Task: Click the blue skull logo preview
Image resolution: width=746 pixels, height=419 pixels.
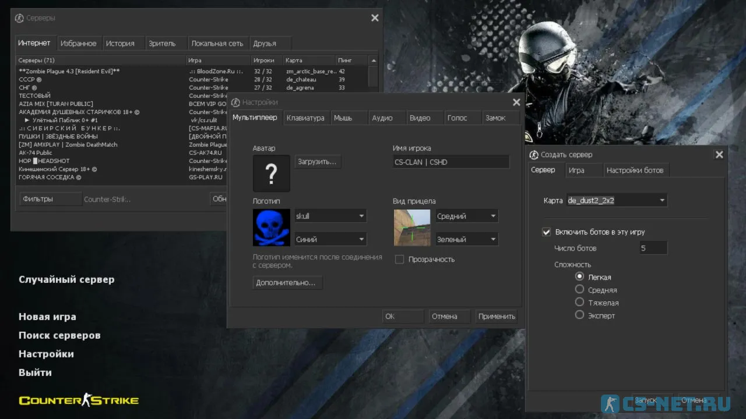Action: pyautogui.click(x=271, y=228)
